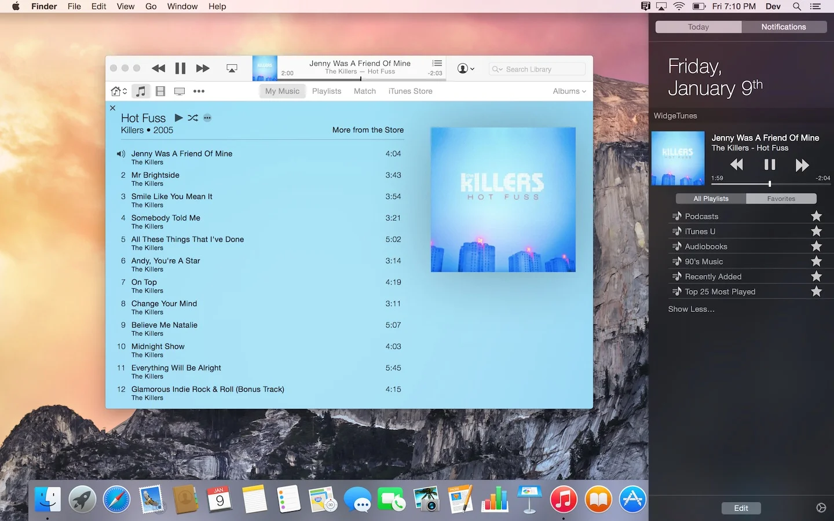Click the Hot Fuss album artwork

pyautogui.click(x=503, y=200)
